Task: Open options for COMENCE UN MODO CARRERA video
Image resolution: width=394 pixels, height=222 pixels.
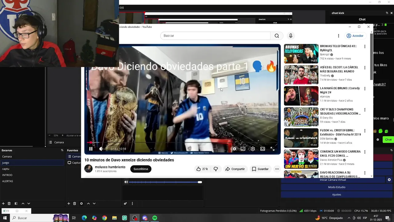Action: tap(365, 152)
